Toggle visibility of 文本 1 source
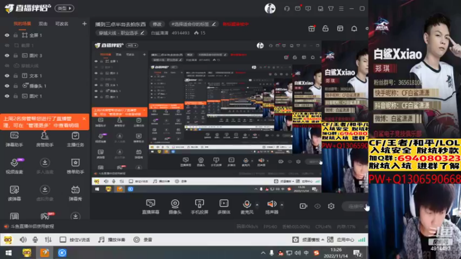 coord(7,76)
